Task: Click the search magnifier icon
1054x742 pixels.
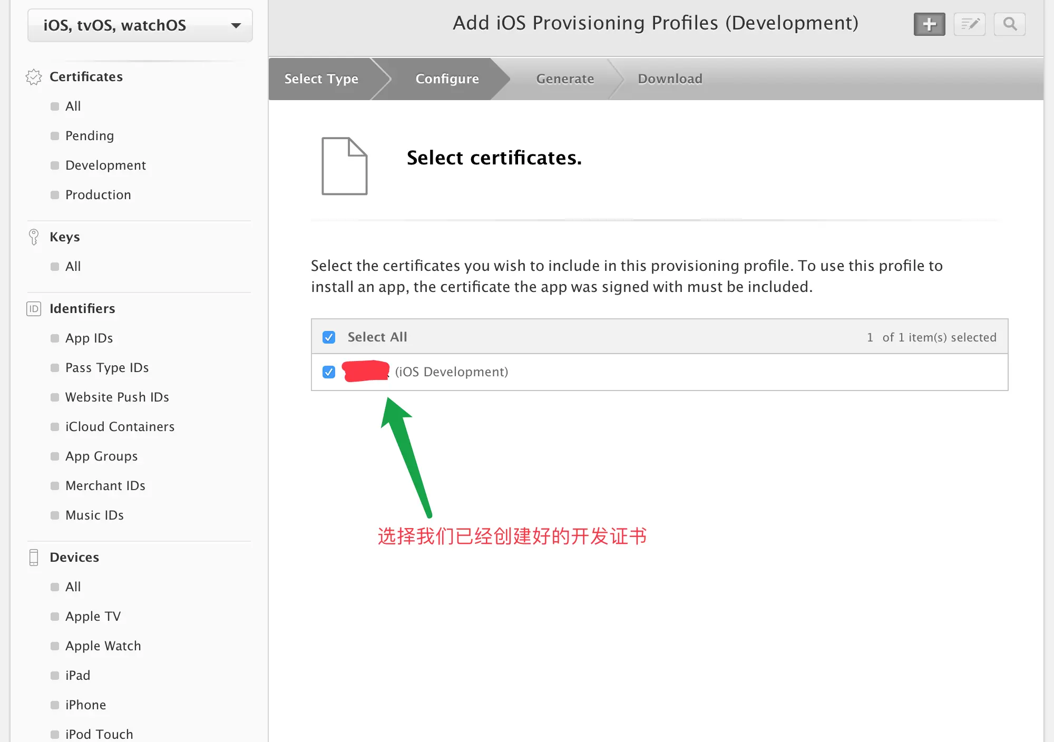Action: [1009, 24]
